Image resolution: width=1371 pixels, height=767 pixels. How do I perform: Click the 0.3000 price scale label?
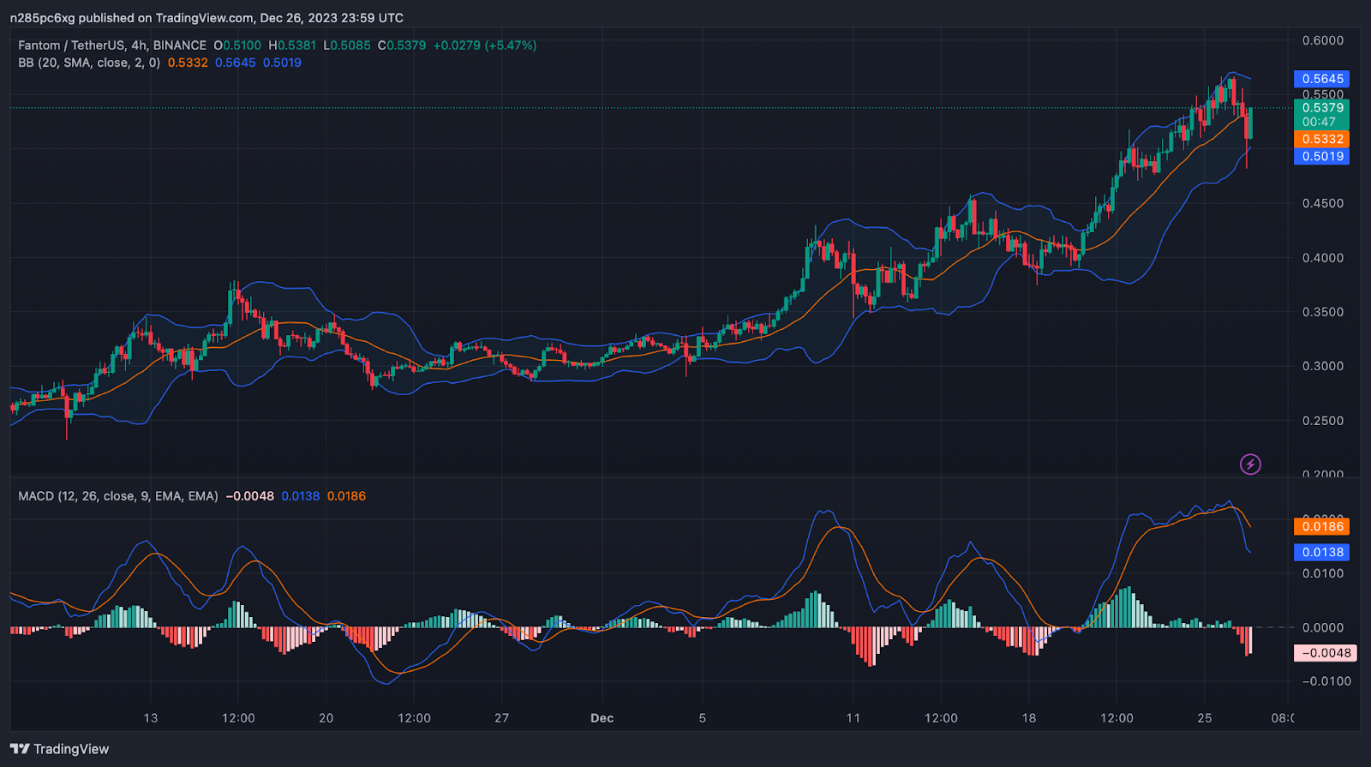[1323, 366]
